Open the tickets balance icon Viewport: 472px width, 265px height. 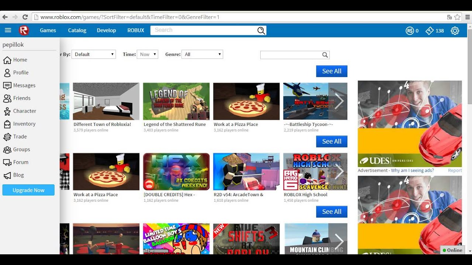[x=430, y=31]
